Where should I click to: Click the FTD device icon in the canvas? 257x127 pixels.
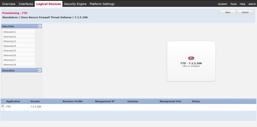coord(191,58)
